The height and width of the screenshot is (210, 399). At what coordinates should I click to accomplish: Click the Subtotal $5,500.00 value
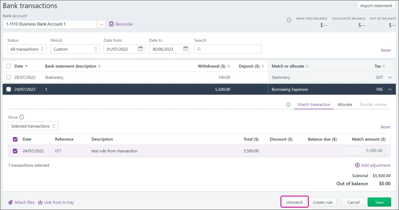point(381,176)
